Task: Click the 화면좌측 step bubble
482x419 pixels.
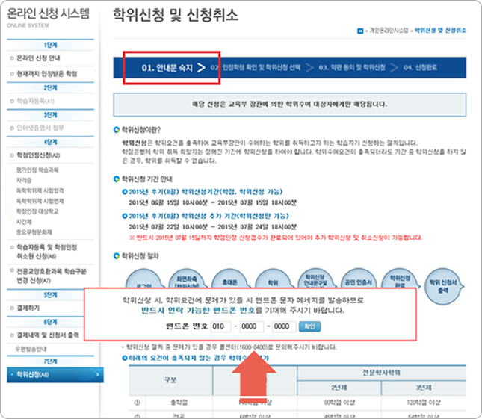Action: pos(187,279)
